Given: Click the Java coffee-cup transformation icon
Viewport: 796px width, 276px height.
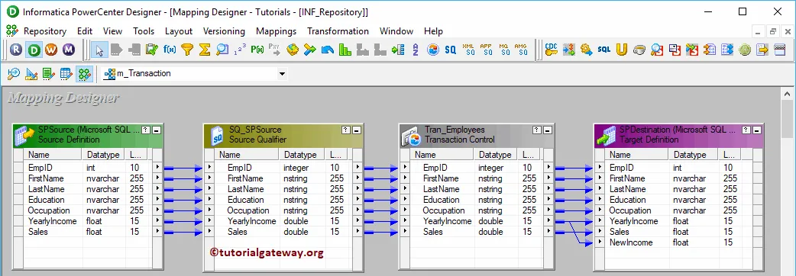Looking at the screenshot, I should click(639, 50).
